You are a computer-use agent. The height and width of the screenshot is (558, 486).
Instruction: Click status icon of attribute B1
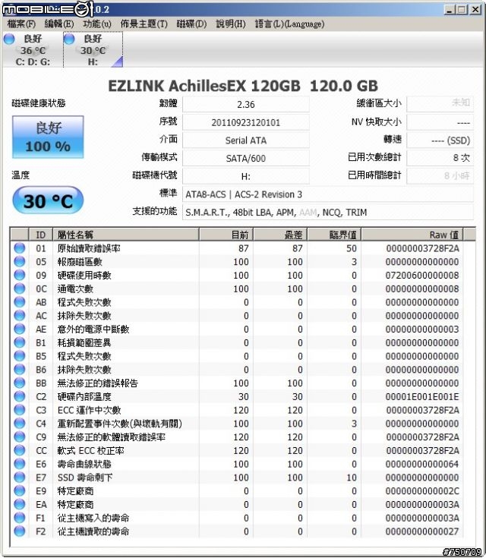pos(20,342)
